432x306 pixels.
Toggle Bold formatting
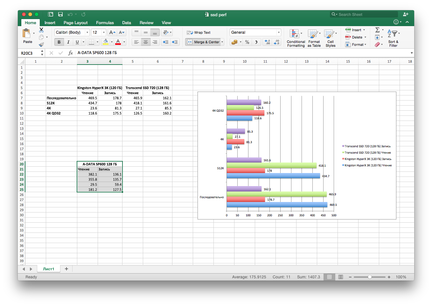[59, 42]
